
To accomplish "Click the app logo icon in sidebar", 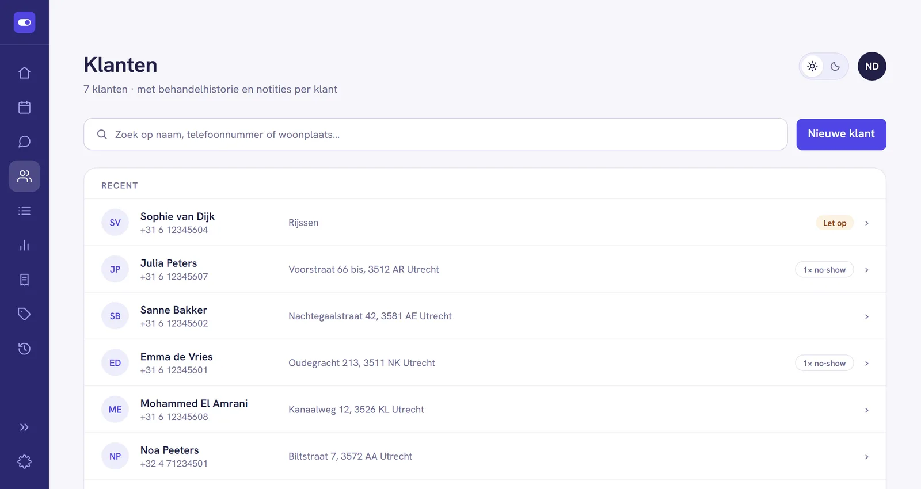I will pos(24,22).
